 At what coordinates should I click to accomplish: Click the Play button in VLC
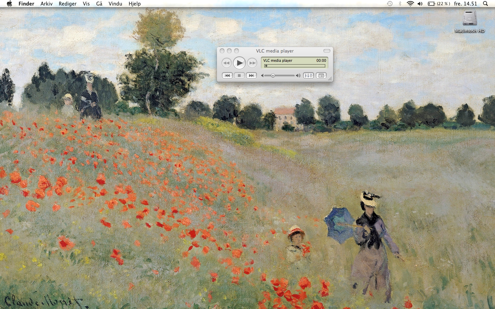pyautogui.click(x=239, y=63)
